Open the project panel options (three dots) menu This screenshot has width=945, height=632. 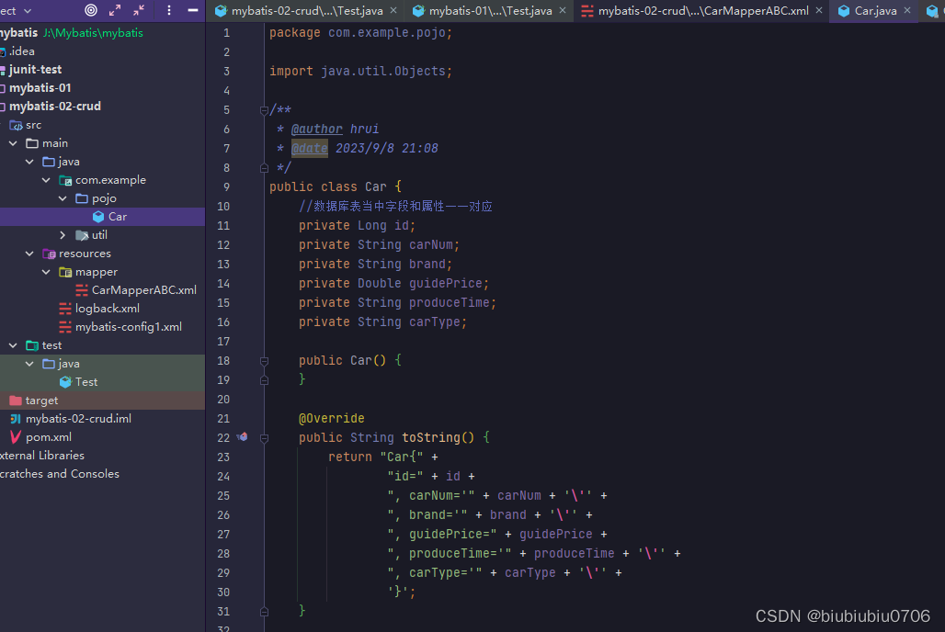(169, 10)
